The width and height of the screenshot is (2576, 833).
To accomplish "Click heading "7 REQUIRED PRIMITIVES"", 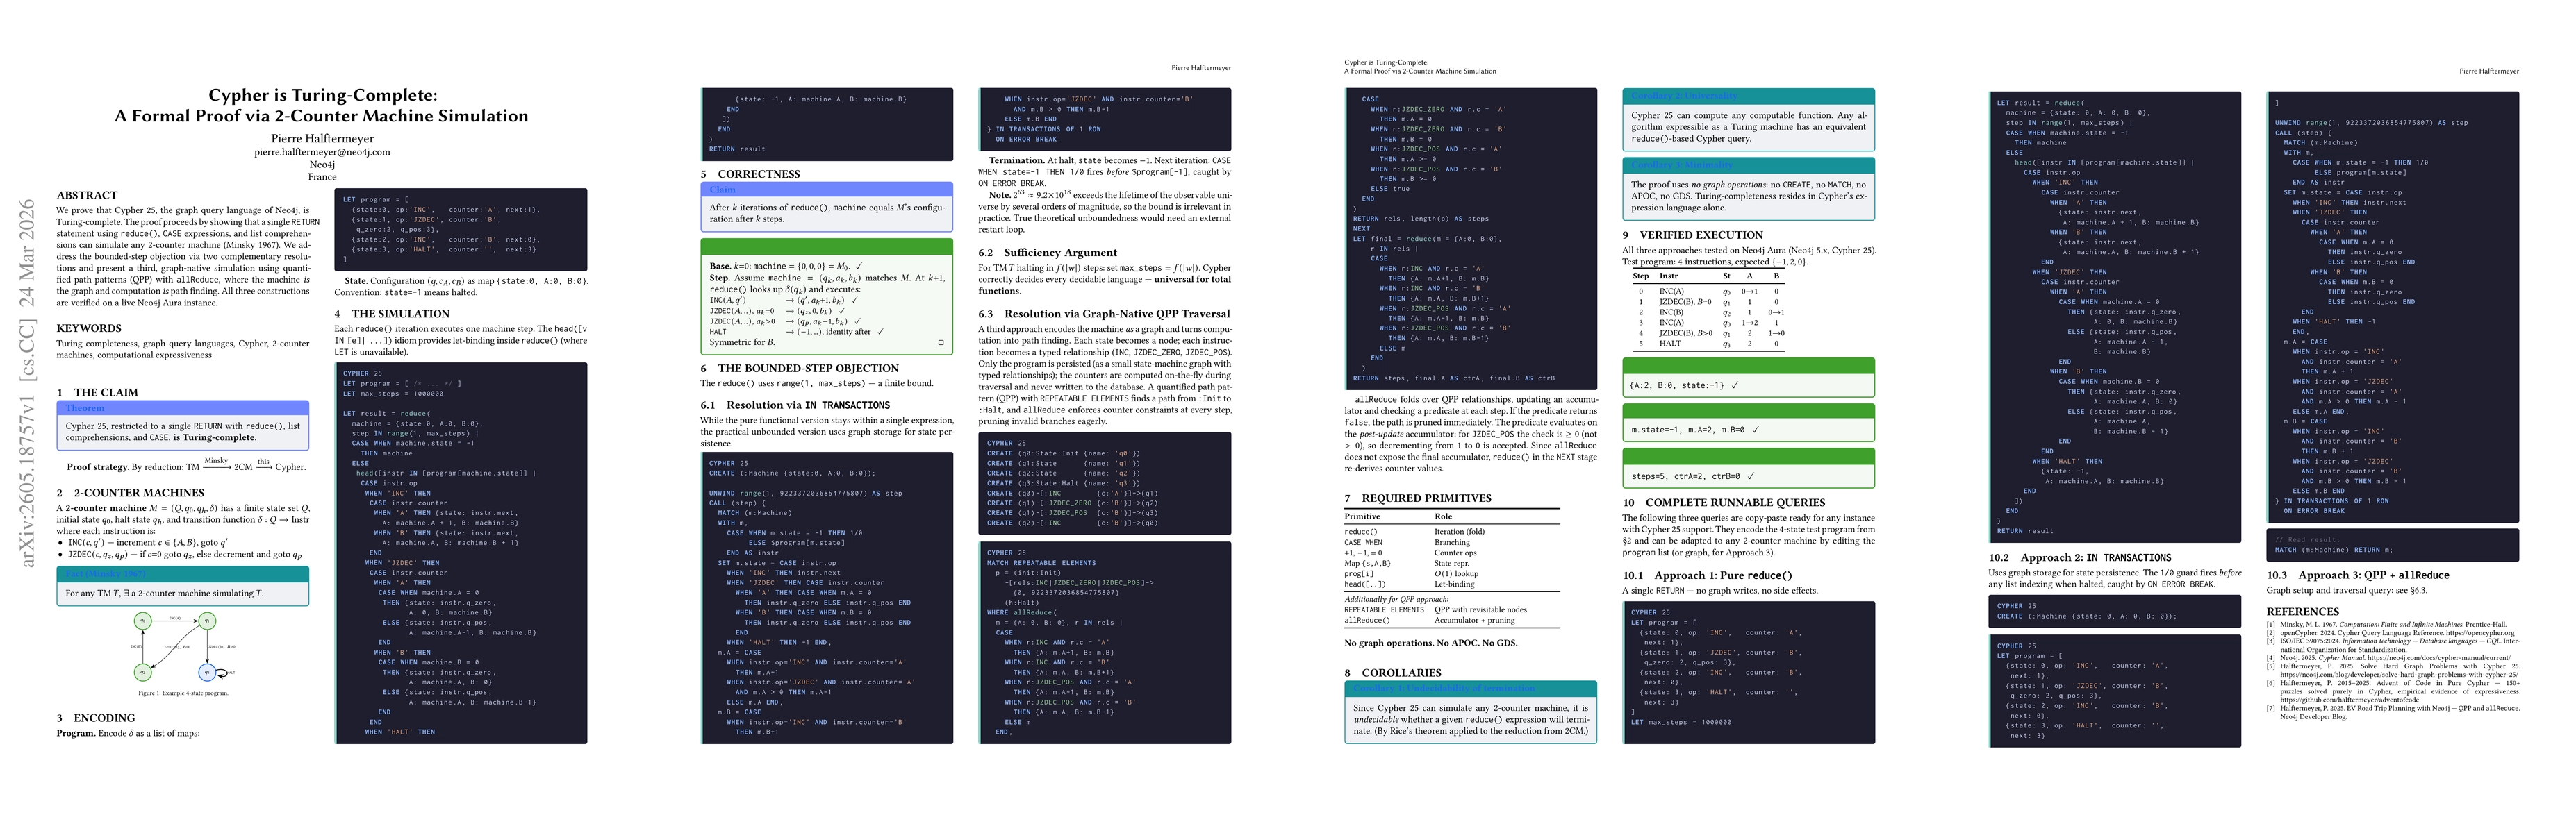I will pos(1417,498).
